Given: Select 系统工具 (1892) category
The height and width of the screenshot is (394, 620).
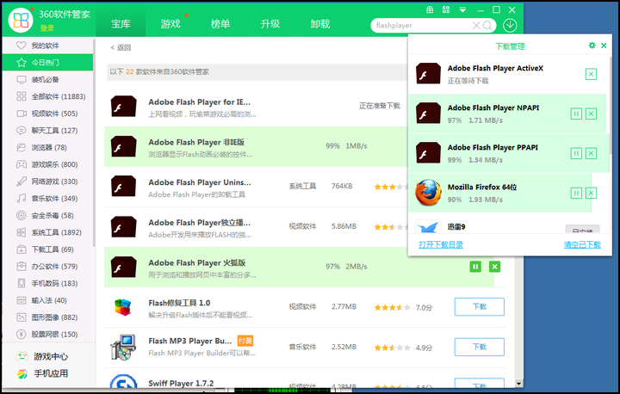Looking at the screenshot, I should click(48, 232).
